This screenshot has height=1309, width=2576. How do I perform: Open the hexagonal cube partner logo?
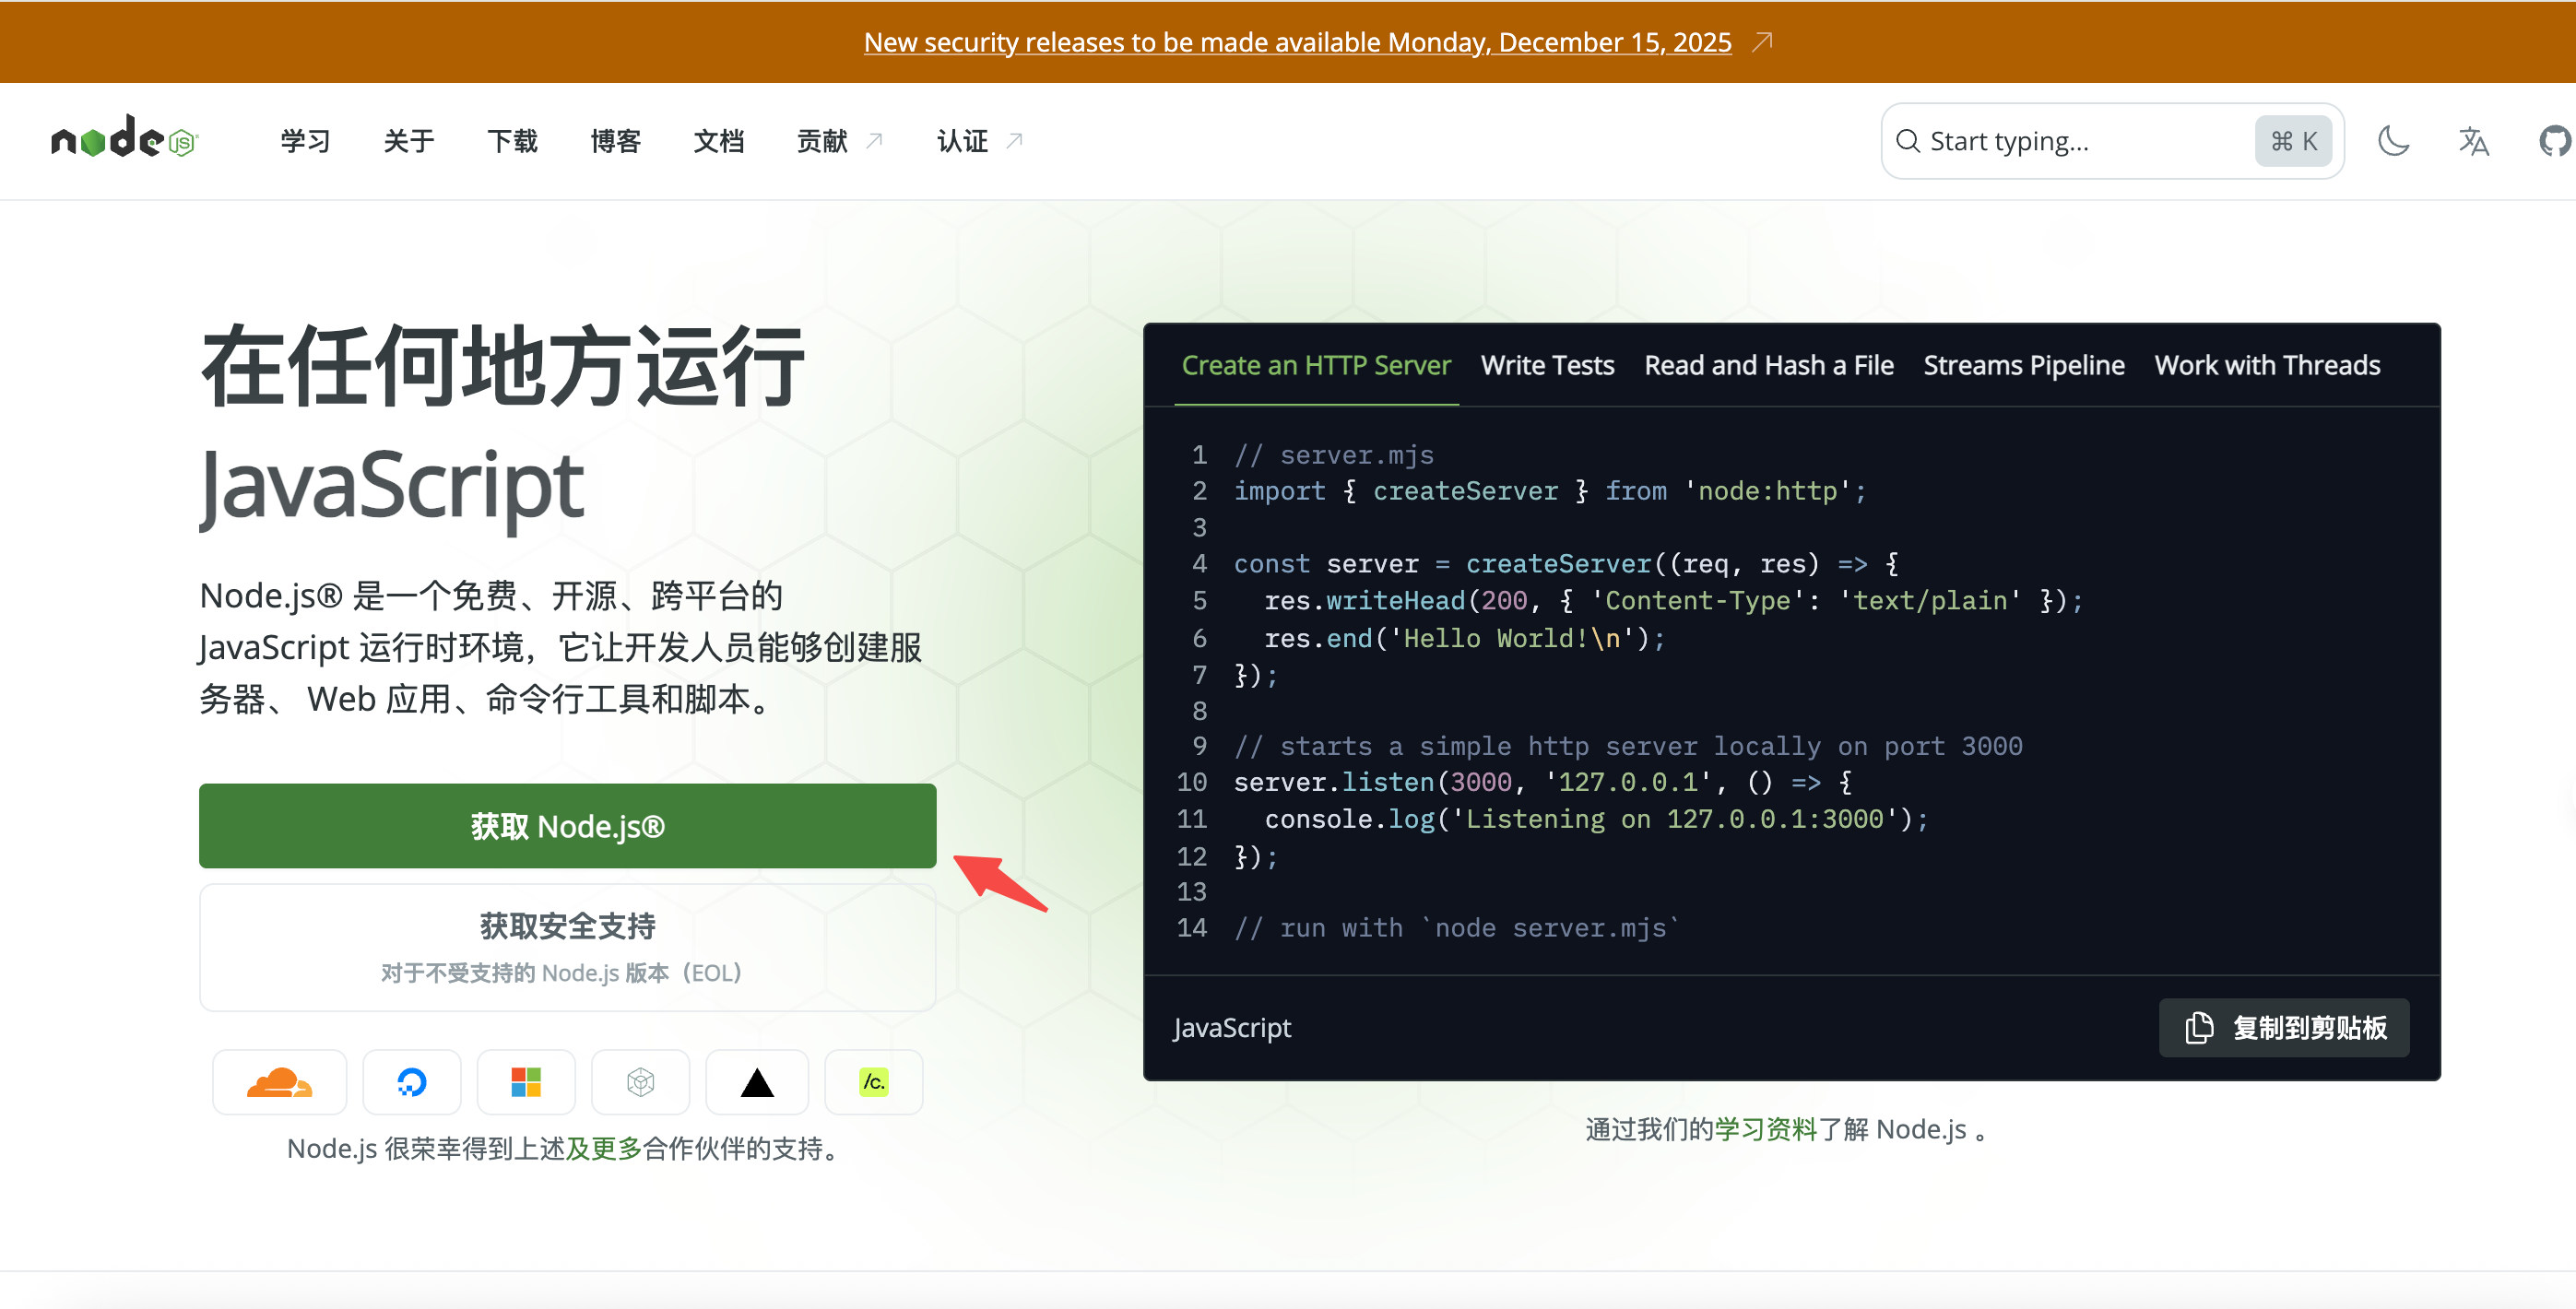point(640,1082)
